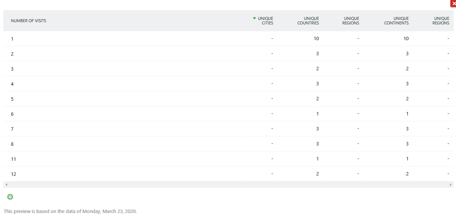
Task: Click Unique Countries value in the 1-visit row
Action: (317, 38)
